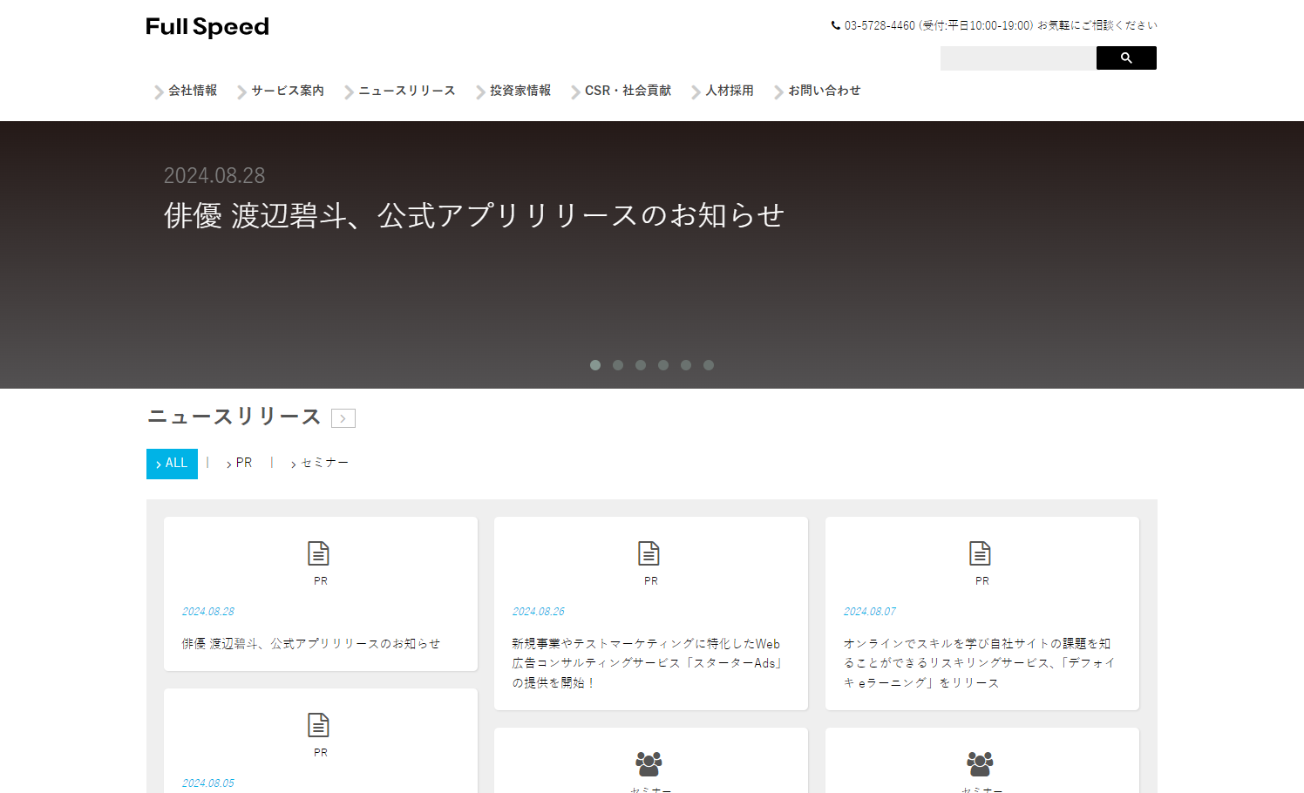
Task: Open the 会社情報 menu
Action: 193,91
